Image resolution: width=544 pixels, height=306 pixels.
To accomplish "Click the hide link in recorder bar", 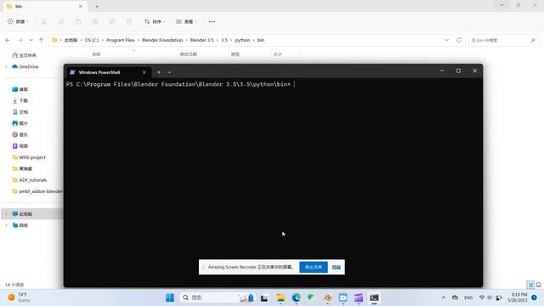I will [337, 267].
